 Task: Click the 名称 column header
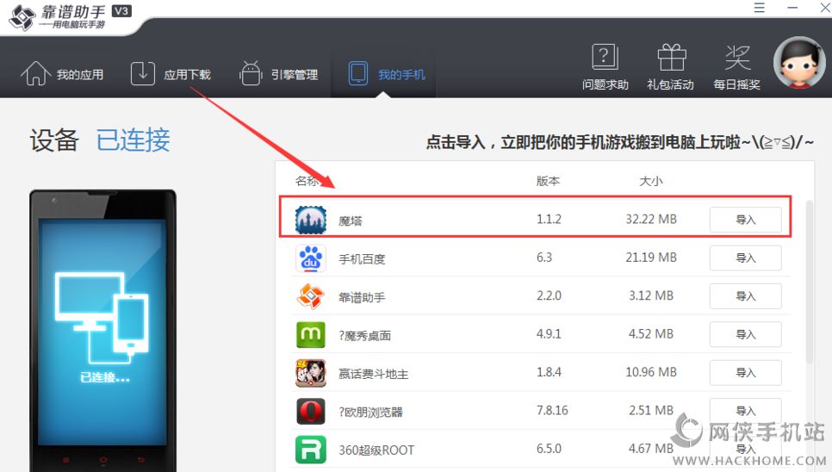tap(307, 181)
